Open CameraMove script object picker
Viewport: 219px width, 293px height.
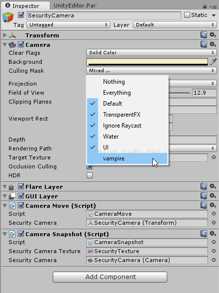(214, 214)
